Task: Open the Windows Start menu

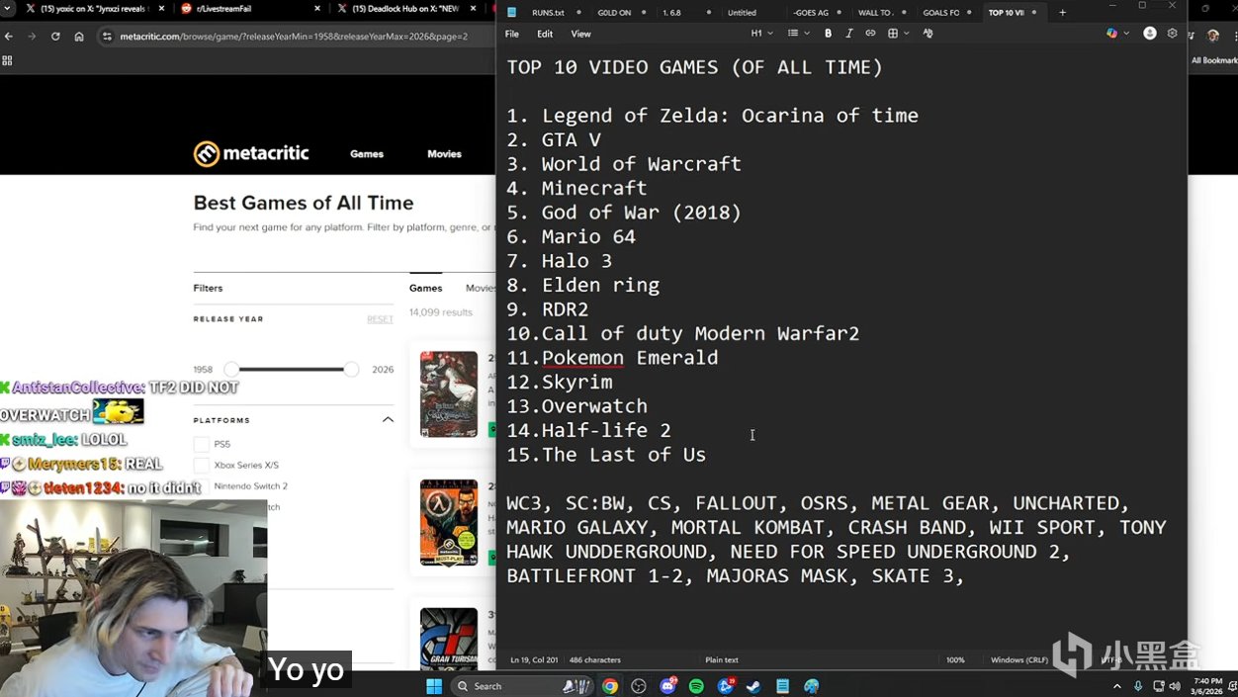Action: click(435, 686)
